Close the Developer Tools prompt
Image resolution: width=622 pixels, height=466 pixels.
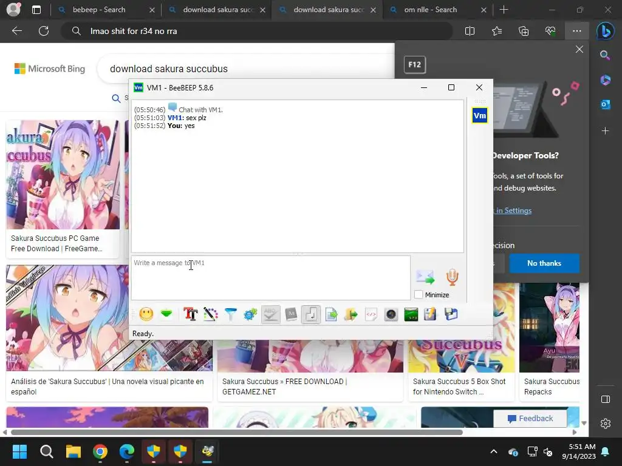point(579,49)
